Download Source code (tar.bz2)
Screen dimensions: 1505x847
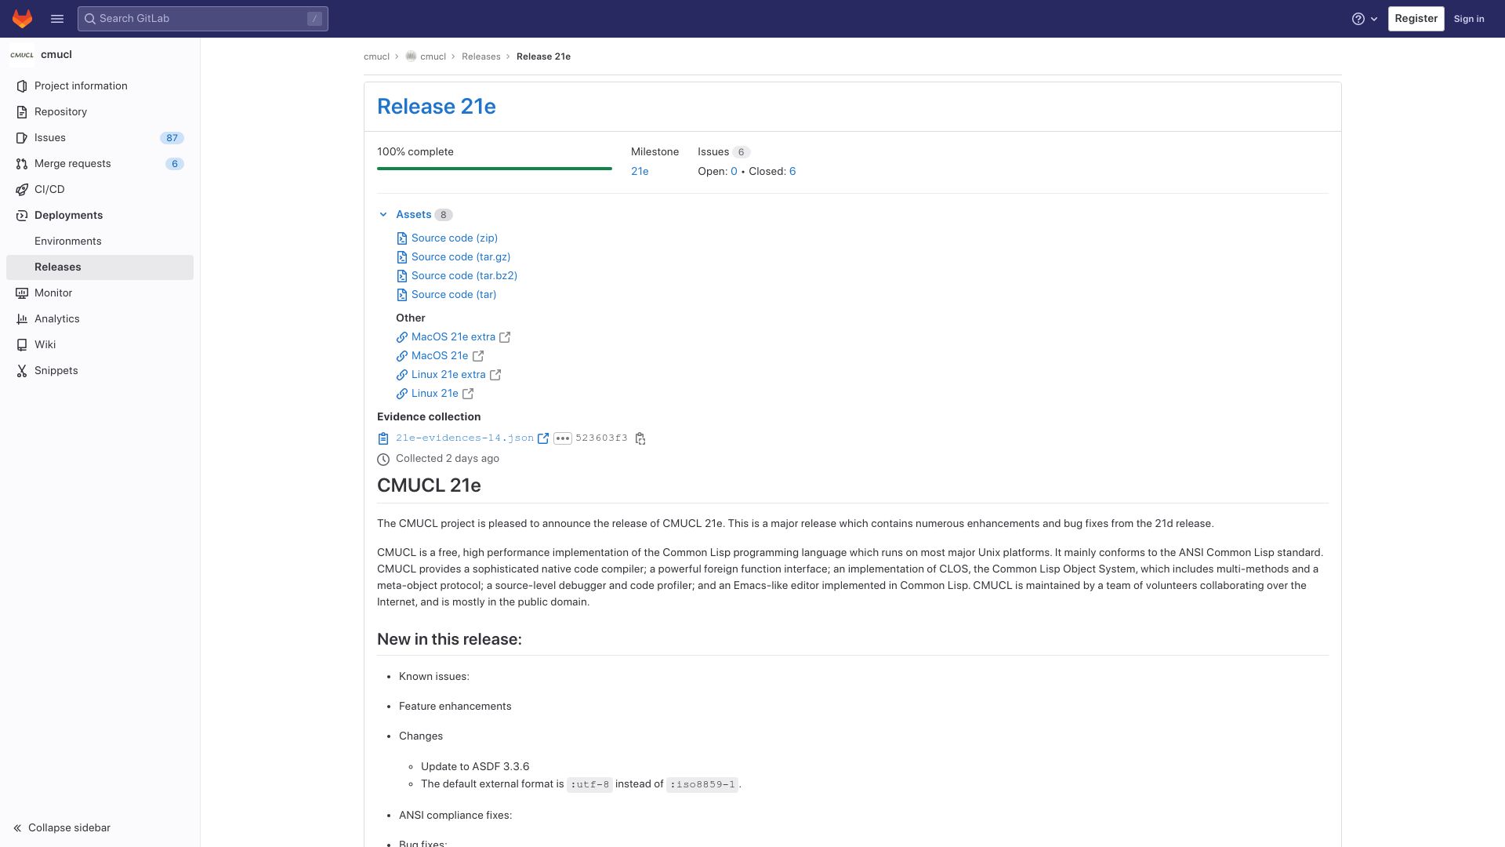coord(464,276)
